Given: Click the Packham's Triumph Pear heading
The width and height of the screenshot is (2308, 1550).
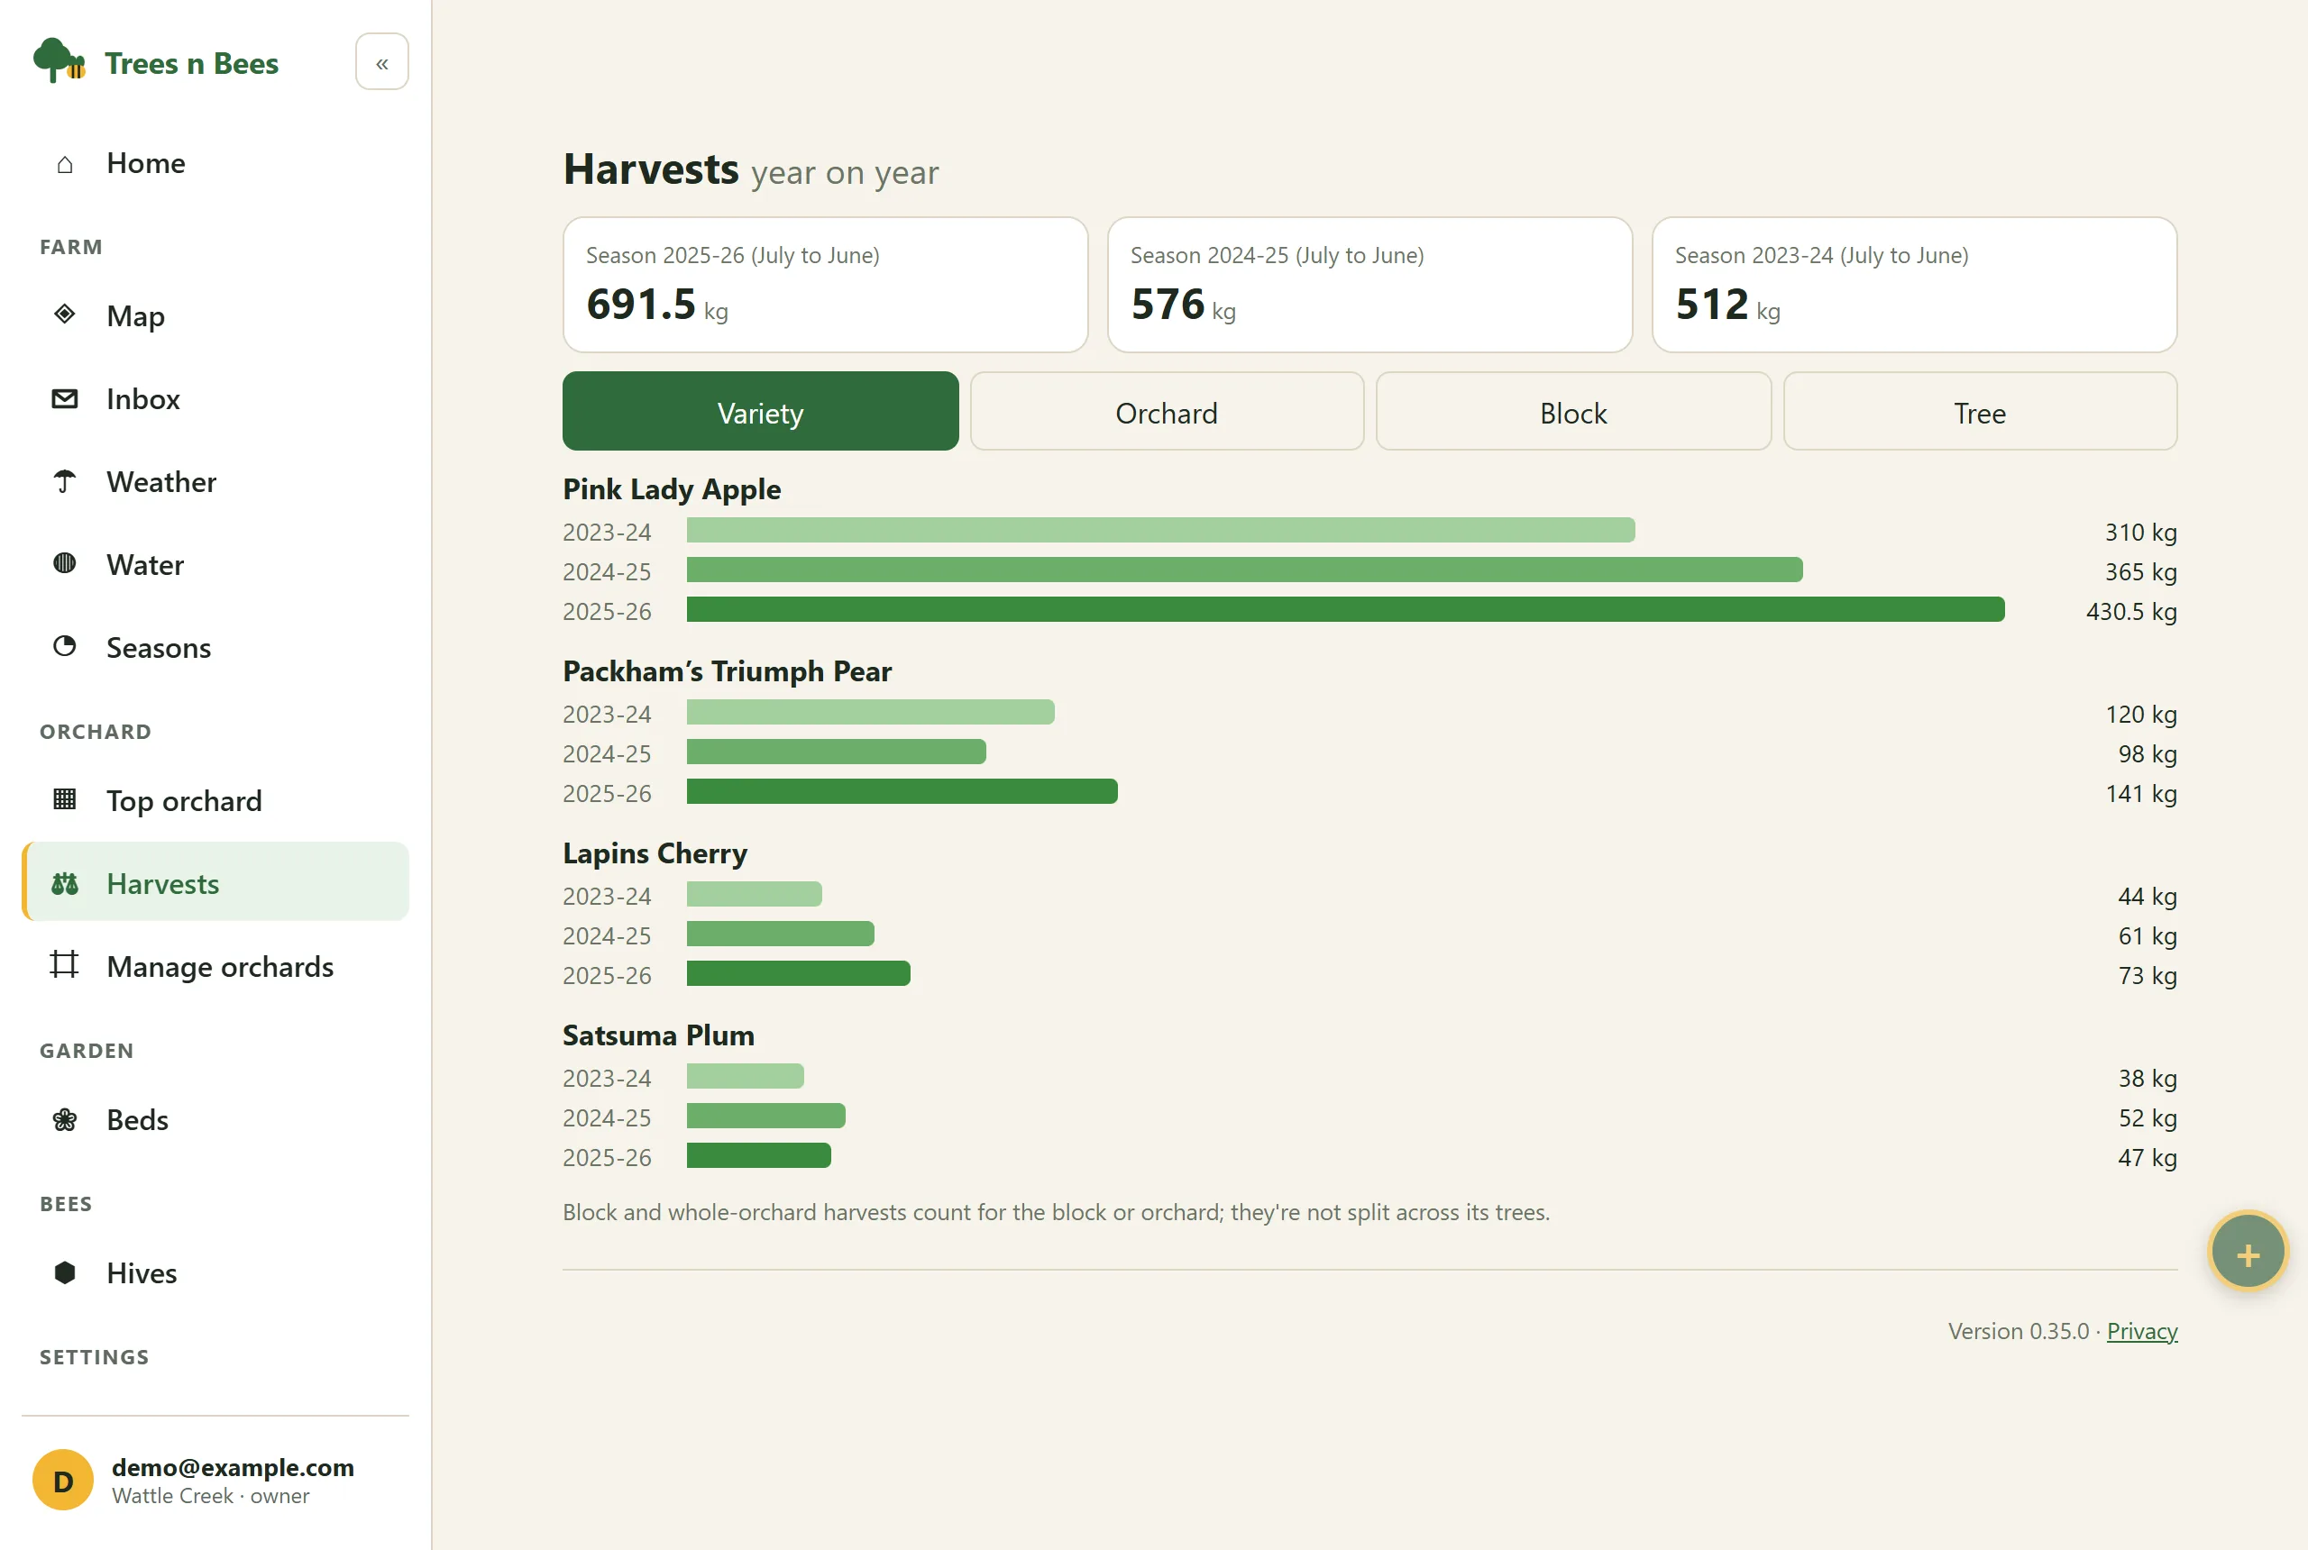Looking at the screenshot, I should tap(727, 671).
